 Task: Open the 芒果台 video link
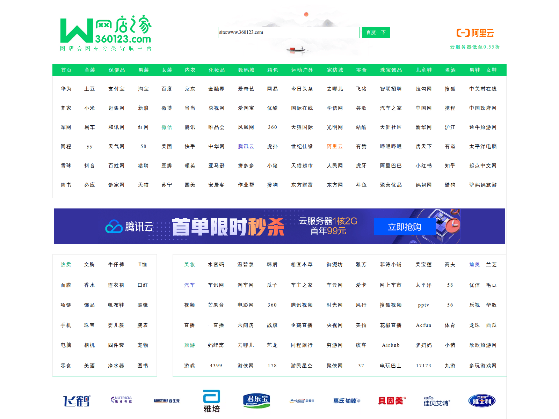pyautogui.click(x=216, y=305)
